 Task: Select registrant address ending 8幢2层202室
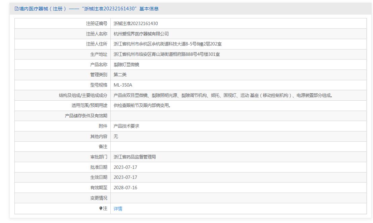coord(167,44)
